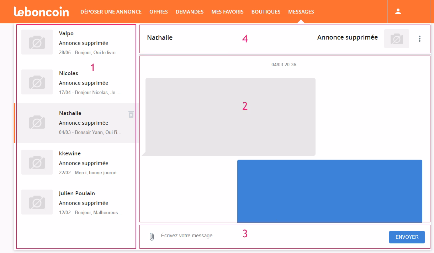The image size is (434, 253).
Task: Open the OFFRES menu item
Action: [x=158, y=12]
